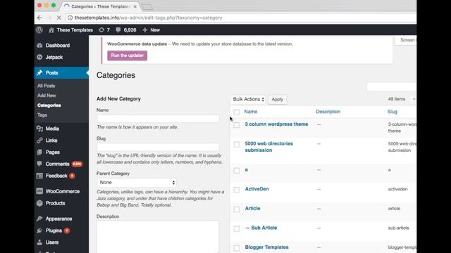This screenshot has height=253, width=451.
Task: Close the Categories browser tab
Action: pyautogui.click(x=135, y=6)
